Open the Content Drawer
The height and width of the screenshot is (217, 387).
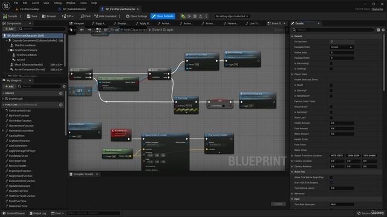coord(14,213)
